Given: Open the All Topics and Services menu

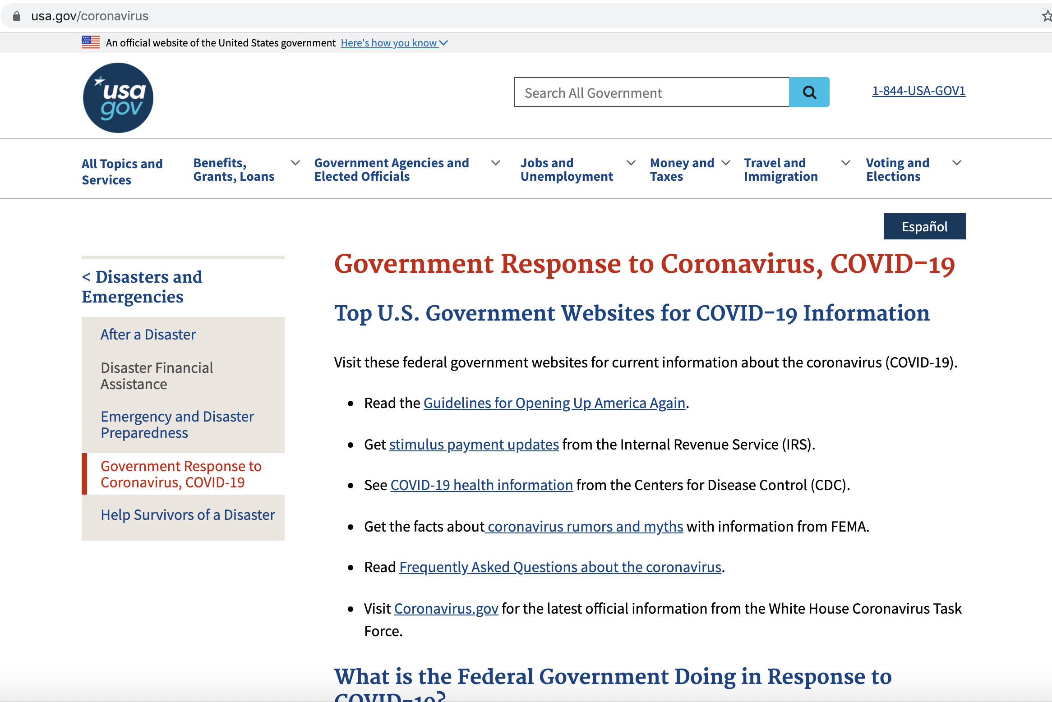Looking at the screenshot, I should 122,170.
